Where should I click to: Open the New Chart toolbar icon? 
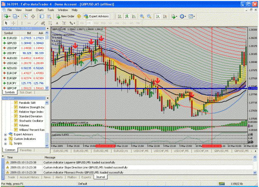[x=6, y=16]
